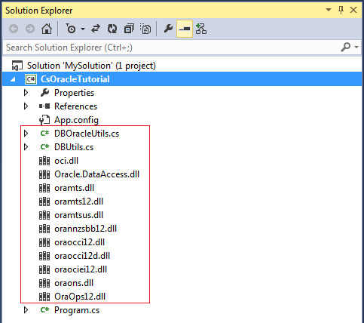Image resolution: width=364 pixels, height=323 pixels.
Task: Expand the Properties node
Action: point(26,93)
